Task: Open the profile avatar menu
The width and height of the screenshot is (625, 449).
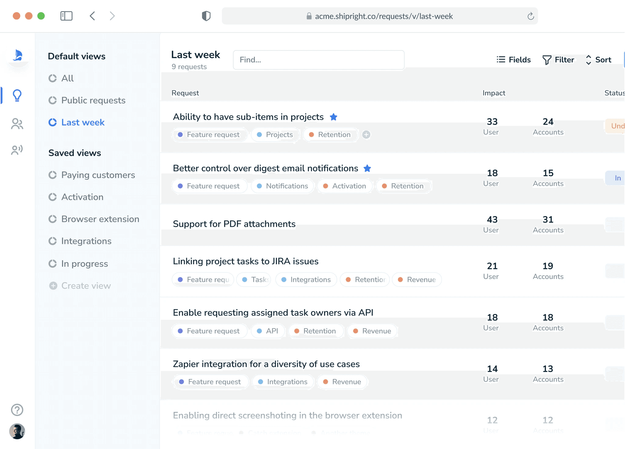Action: 17,431
